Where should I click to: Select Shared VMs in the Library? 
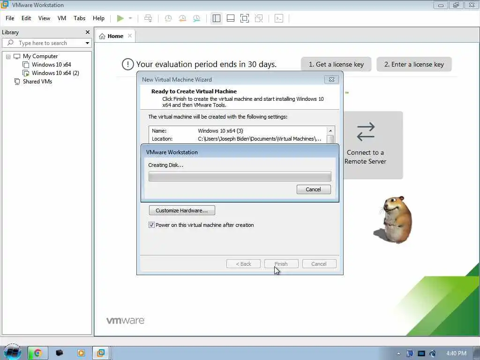37,82
